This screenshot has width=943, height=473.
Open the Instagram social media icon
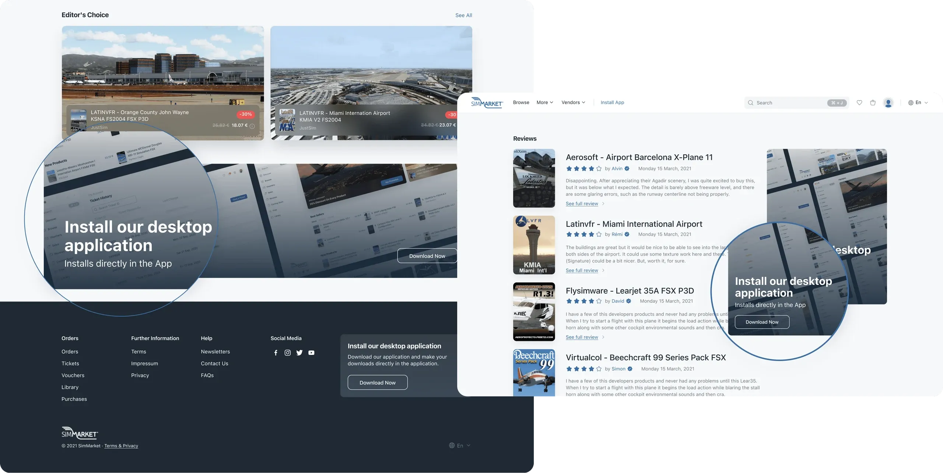[x=288, y=353]
